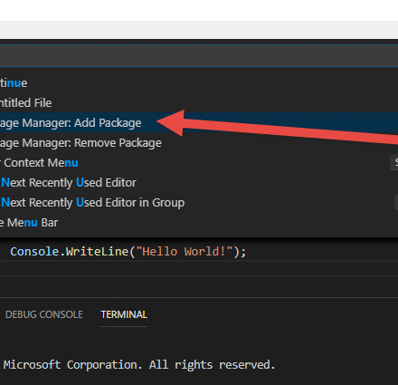The height and width of the screenshot is (385, 398).
Task: Switch to the DEBUG CONSOLE tab
Action: pos(44,314)
